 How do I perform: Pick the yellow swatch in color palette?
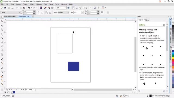(x=173, y=58)
